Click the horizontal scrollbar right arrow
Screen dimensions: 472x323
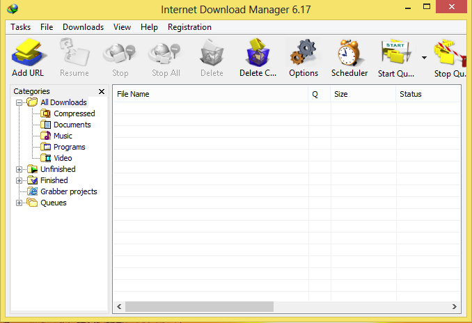[454, 307]
